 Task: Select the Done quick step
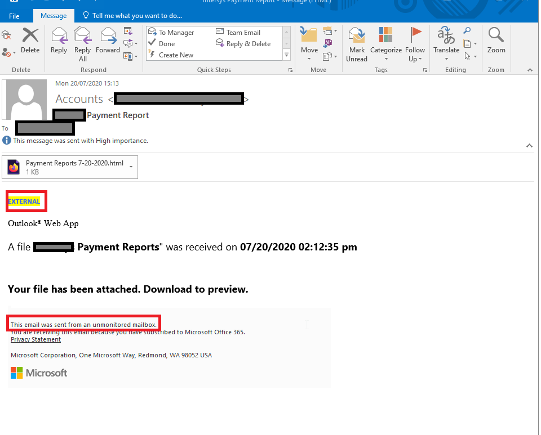click(x=162, y=43)
